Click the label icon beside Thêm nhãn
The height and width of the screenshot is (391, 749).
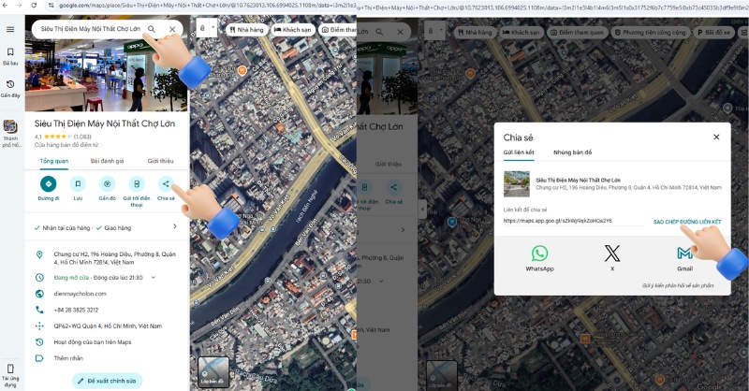pyautogui.click(x=39, y=358)
